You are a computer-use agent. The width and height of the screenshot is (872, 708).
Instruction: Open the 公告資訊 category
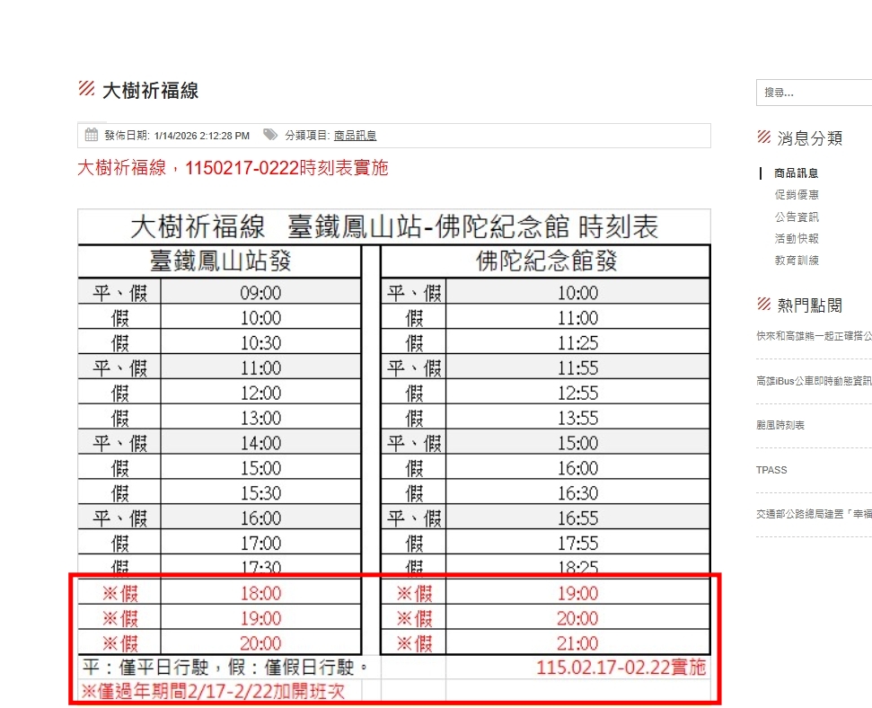tap(796, 217)
